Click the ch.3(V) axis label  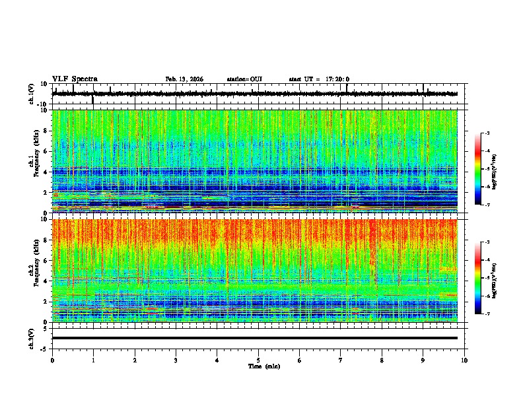32,339
